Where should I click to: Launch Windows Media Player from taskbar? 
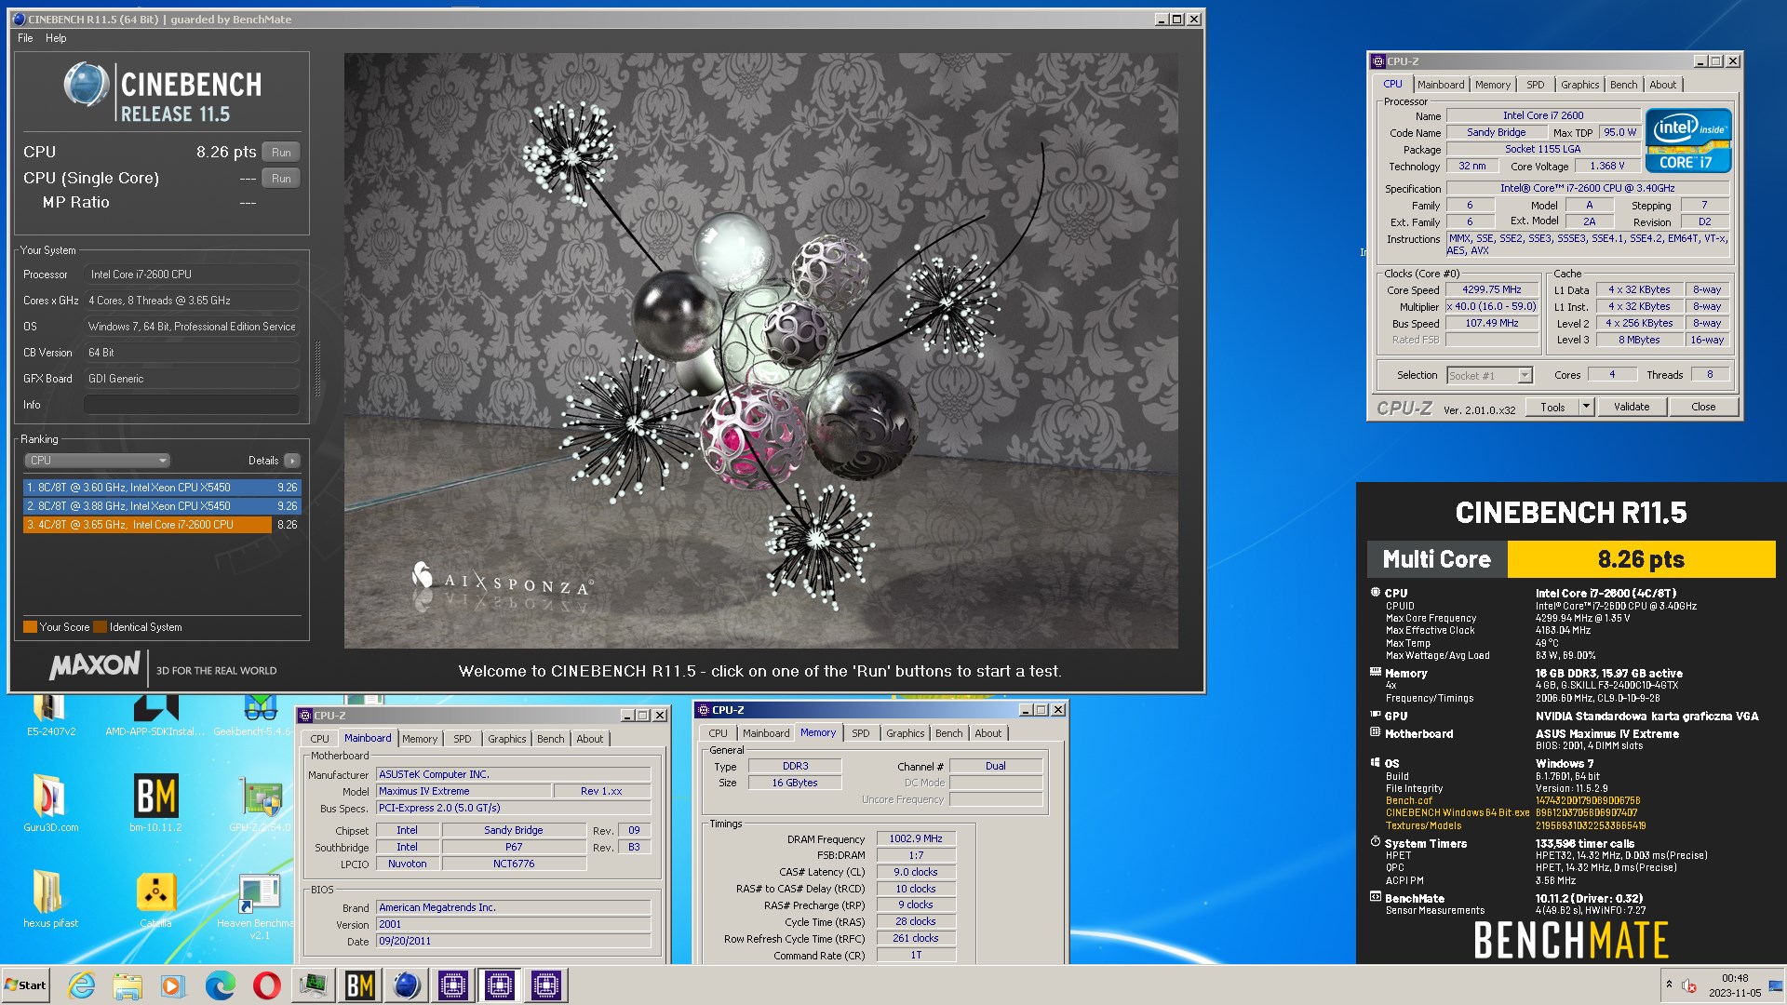173,985
